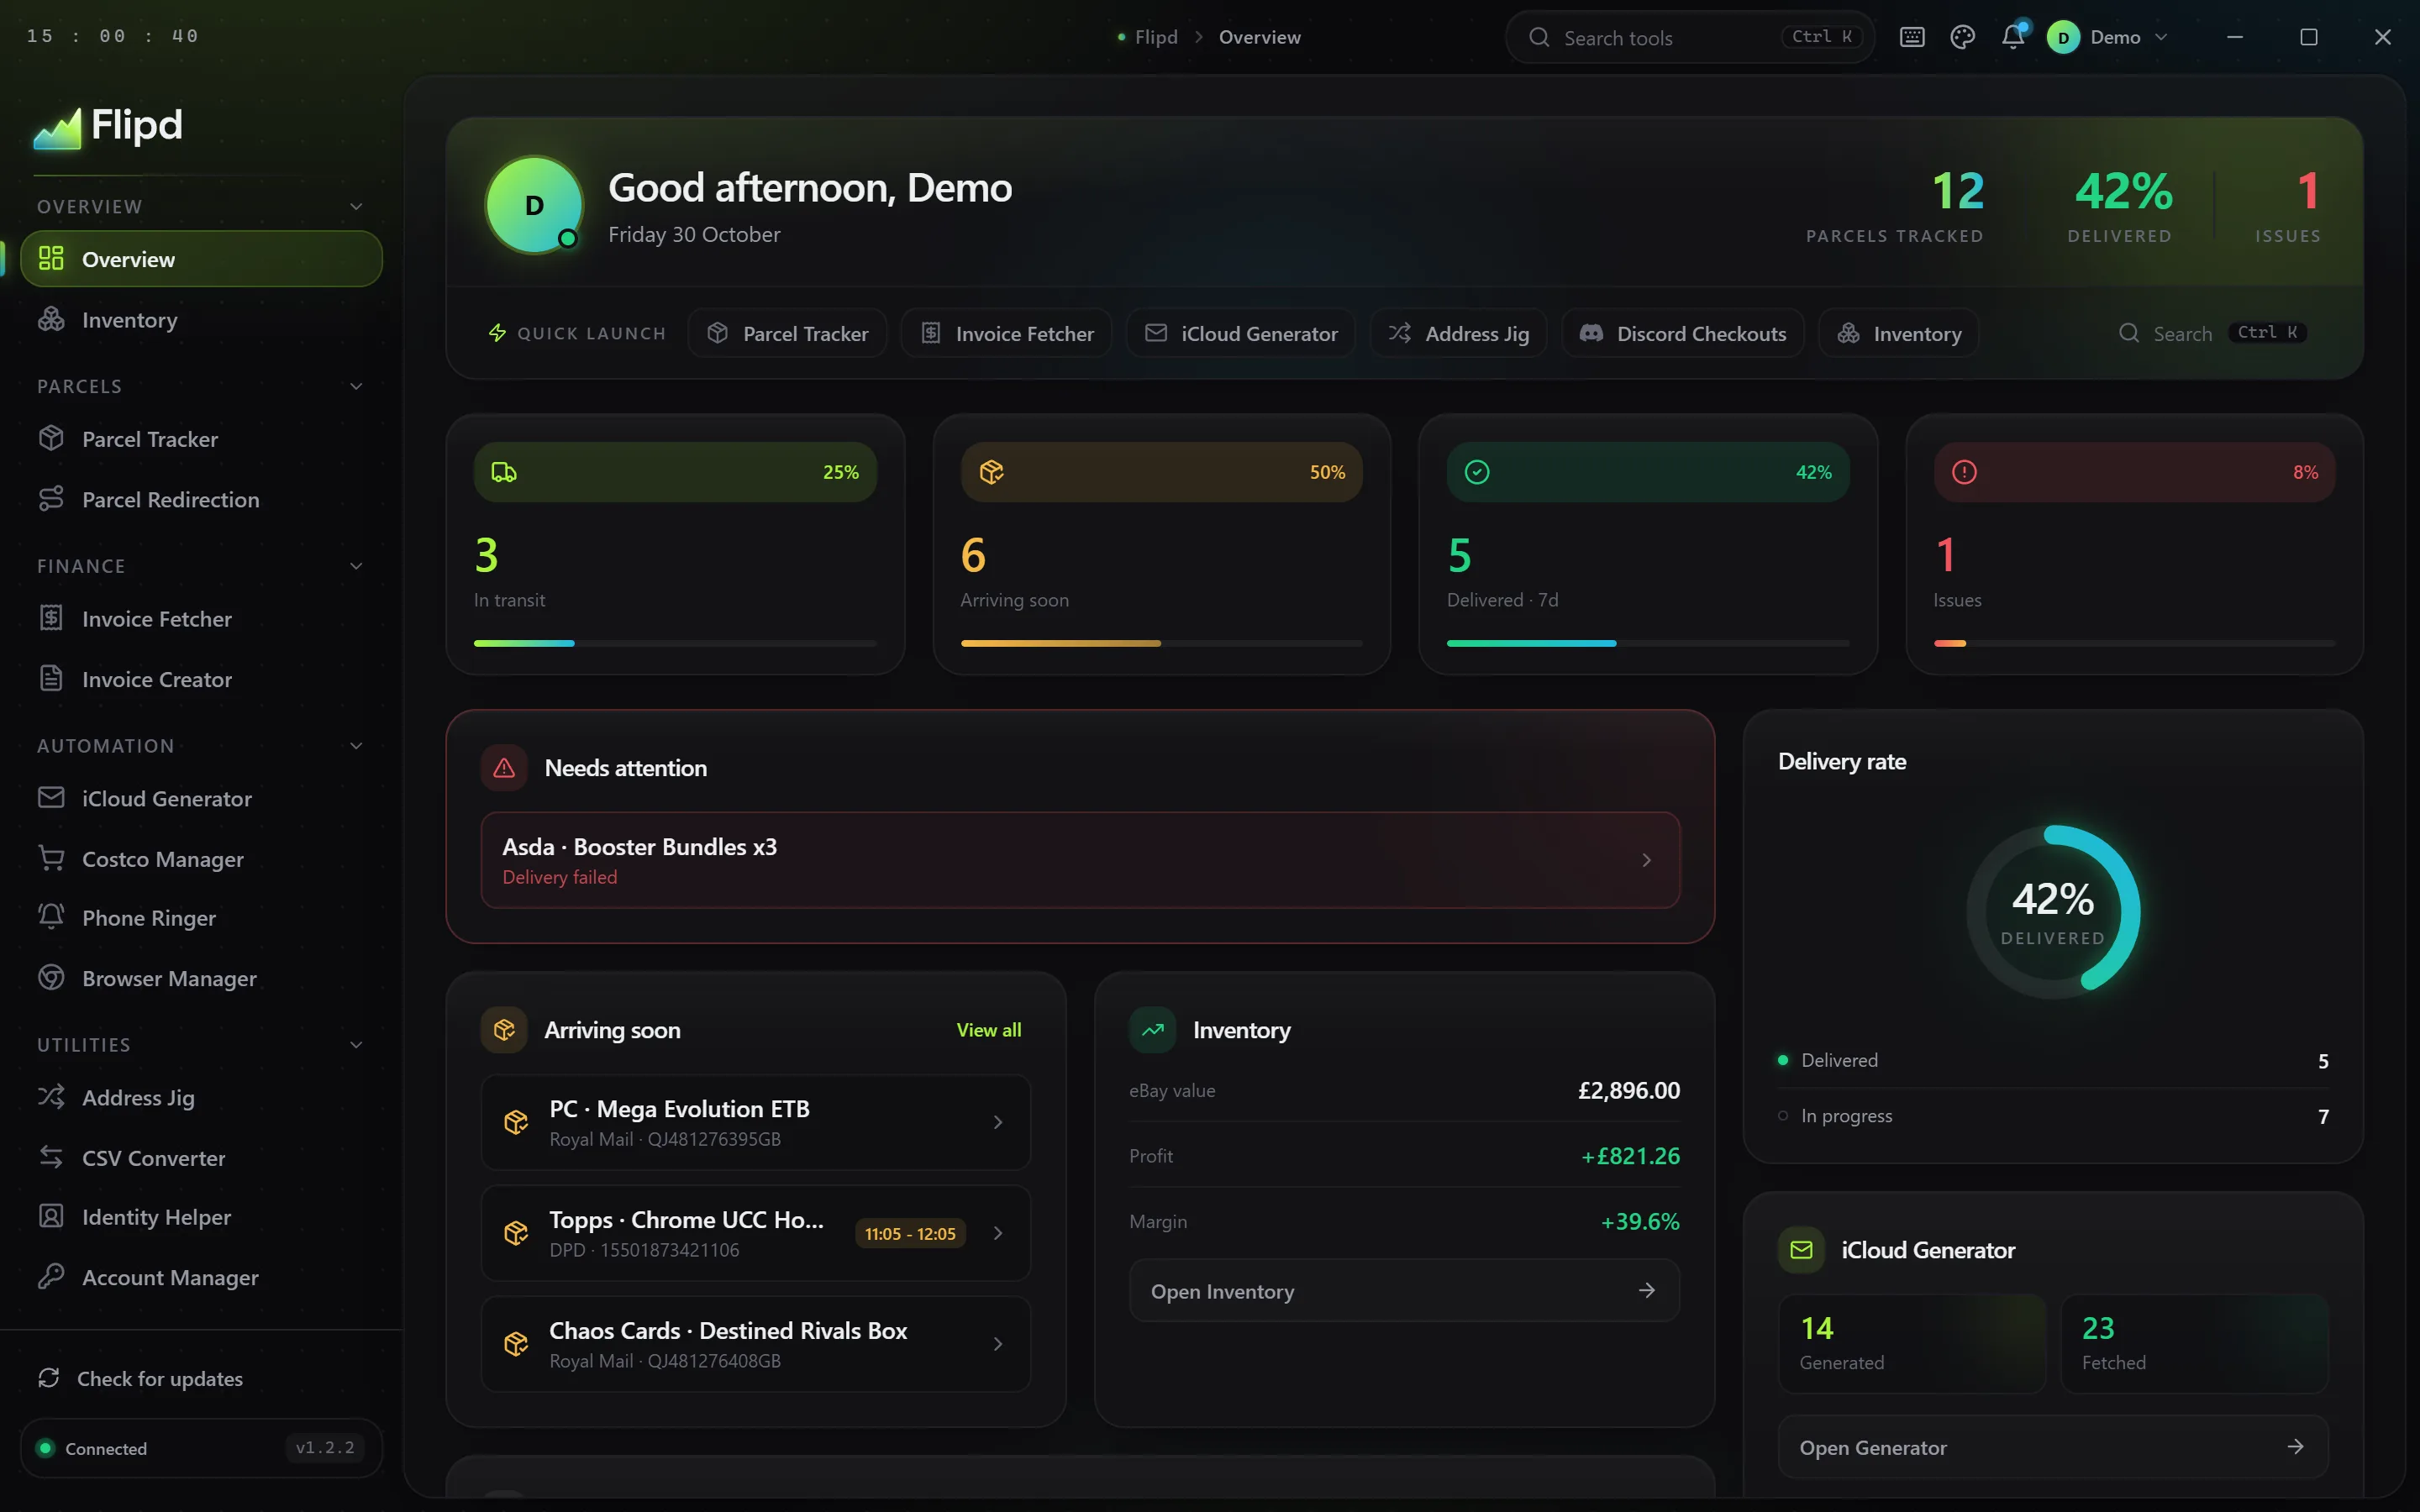The image size is (2420, 1512).
Task: Collapse the FINANCE sidebar section
Action: [356, 566]
